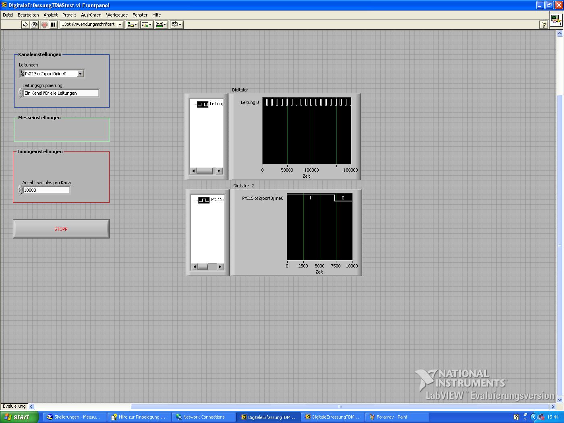Click the x-axis value 10000 on the Digitaler 2 graph
564x423 pixels.
click(352, 266)
